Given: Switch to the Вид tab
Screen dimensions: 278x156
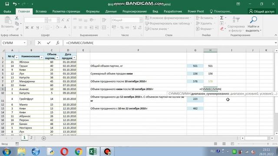Looking at the screenshot, I should [156, 11].
